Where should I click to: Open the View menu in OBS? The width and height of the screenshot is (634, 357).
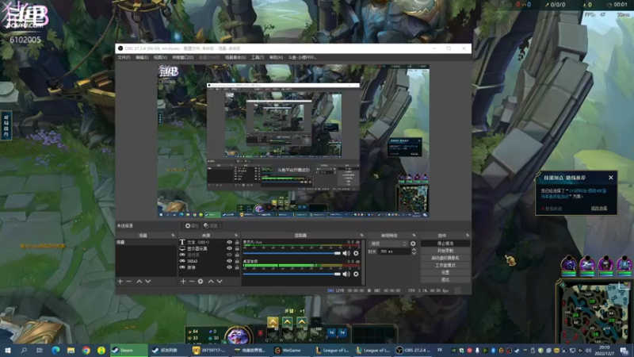click(x=160, y=57)
